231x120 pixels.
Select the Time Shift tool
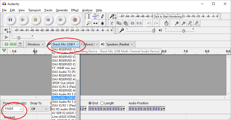coord(95,23)
